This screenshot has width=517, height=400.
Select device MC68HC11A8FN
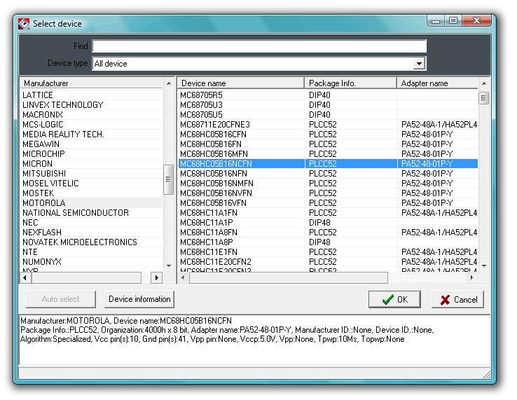328,232
